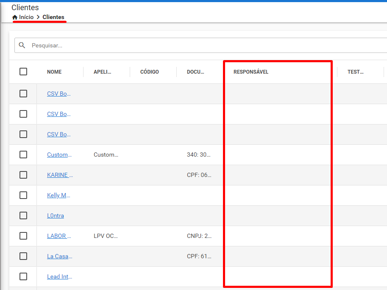
Task: Sort by the APELI... column header
Action: [102, 72]
